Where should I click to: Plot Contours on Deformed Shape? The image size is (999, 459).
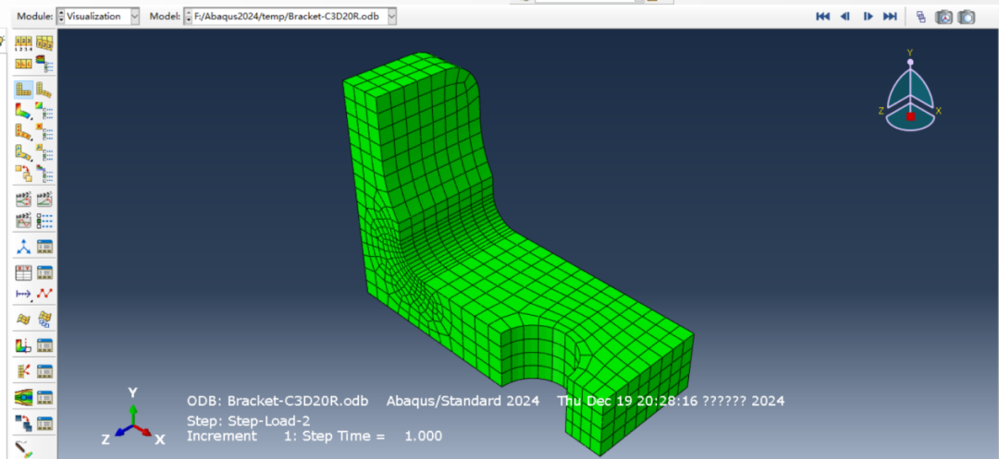click(x=23, y=111)
